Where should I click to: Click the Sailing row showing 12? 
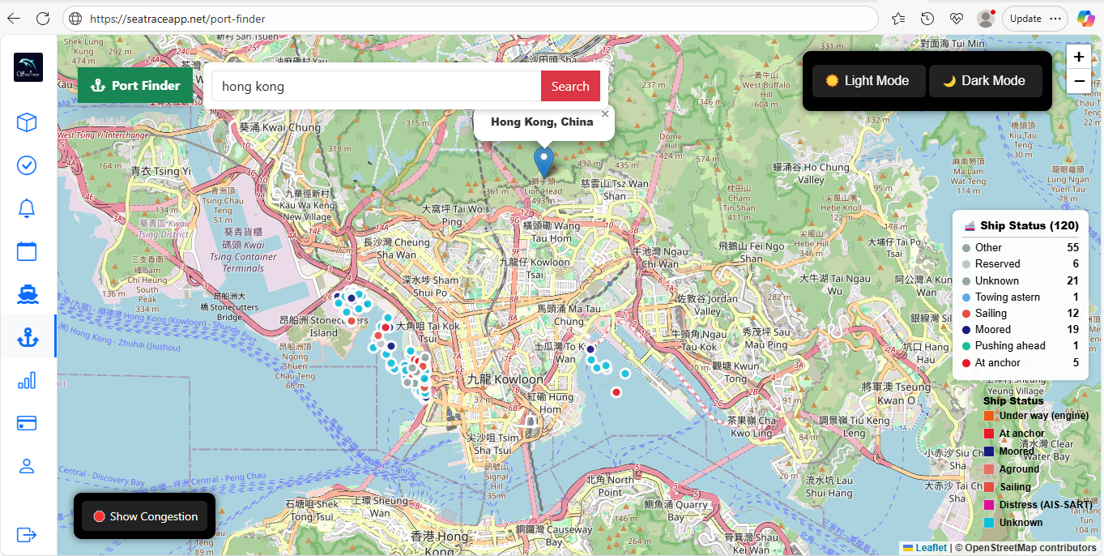(1021, 313)
